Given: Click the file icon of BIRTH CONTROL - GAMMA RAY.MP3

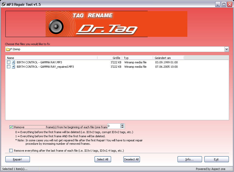Looking at the screenshot, I should 13,62.
